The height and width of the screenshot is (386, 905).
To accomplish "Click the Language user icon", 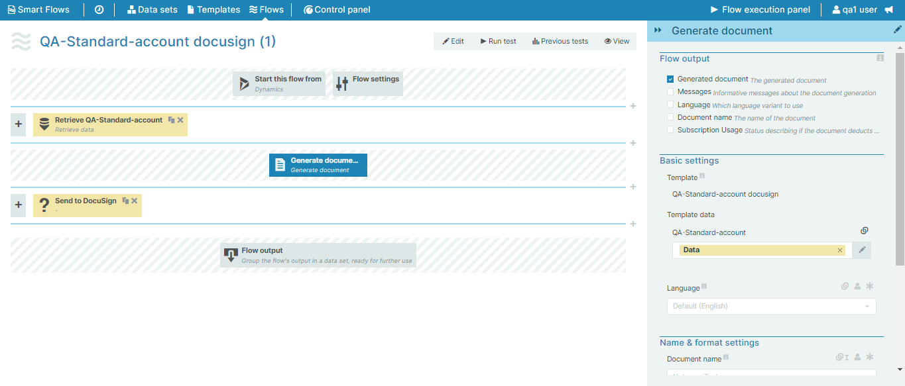I will (x=857, y=286).
